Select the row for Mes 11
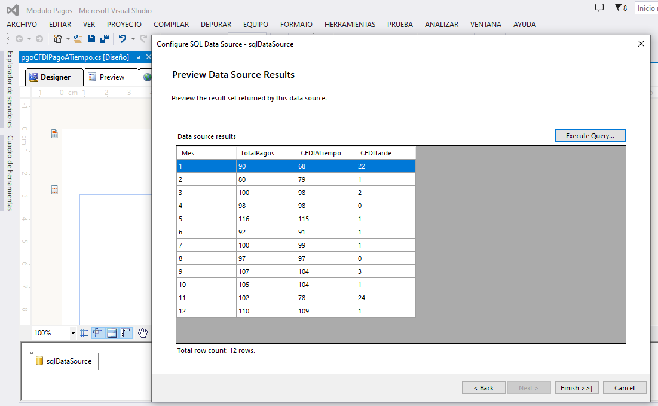 (296, 297)
